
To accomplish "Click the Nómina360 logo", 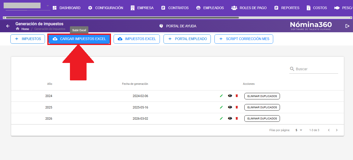I will click(311, 26).
